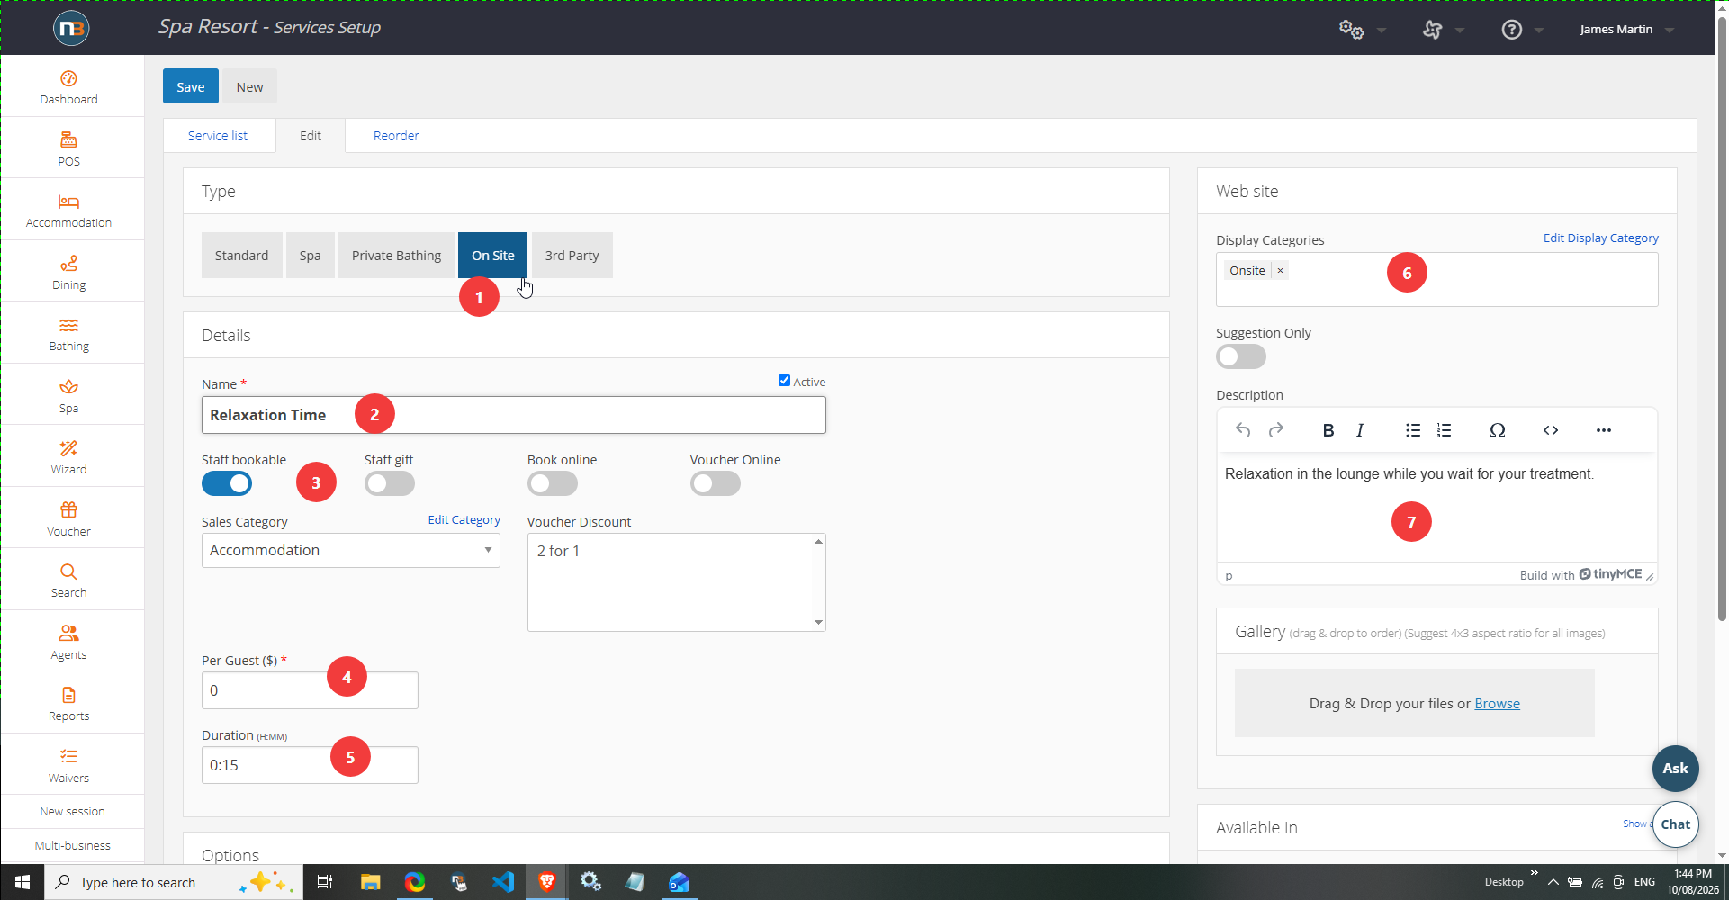Image resolution: width=1729 pixels, height=900 pixels.
Task: Open the Dashboard sidebar icon
Action: click(68, 87)
